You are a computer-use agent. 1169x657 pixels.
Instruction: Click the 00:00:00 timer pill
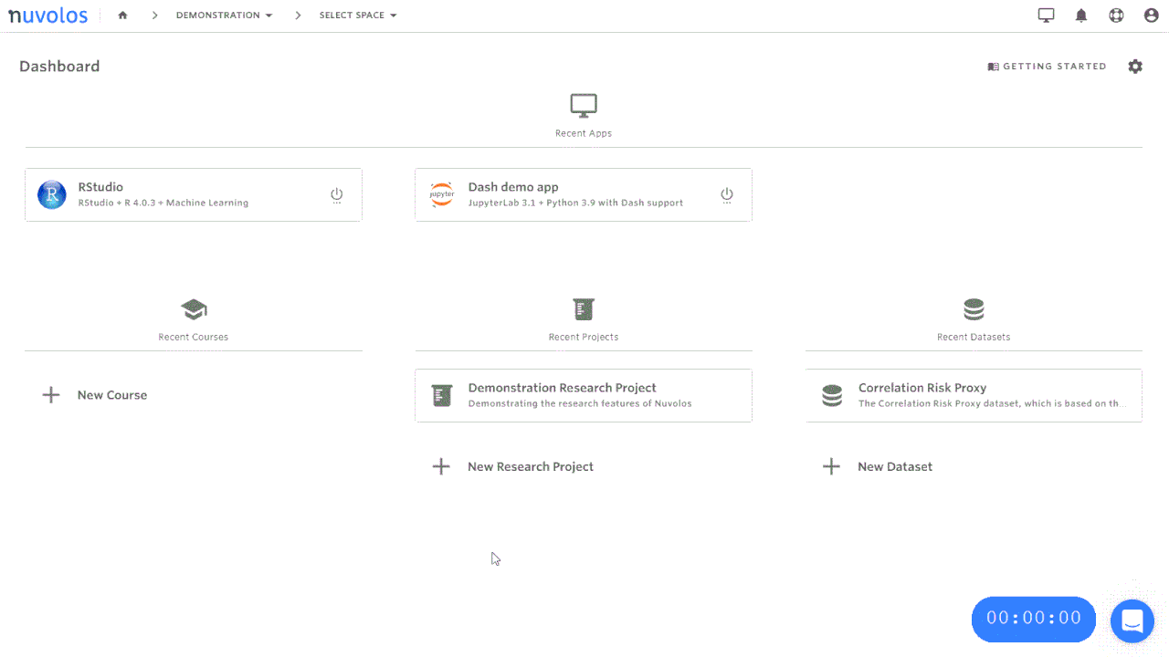[1034, 619]
